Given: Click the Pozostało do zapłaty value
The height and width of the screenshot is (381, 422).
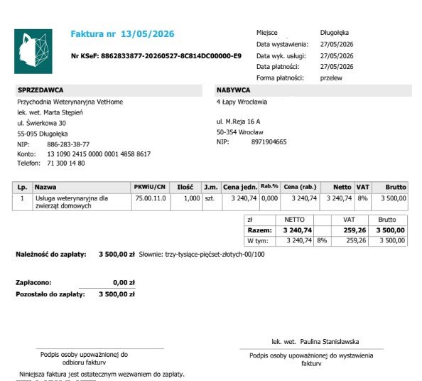Looking at the screenshot, I should pos(117,294).
